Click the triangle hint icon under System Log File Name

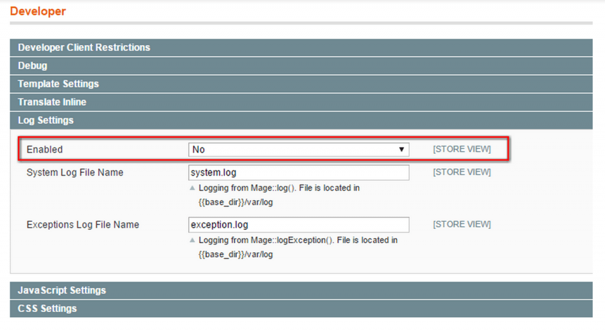[192, 188]
